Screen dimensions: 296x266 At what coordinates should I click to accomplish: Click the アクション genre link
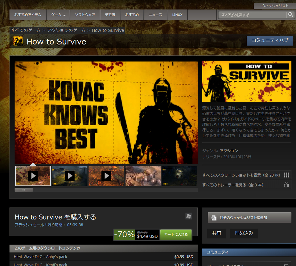click(x=228, y=151)
